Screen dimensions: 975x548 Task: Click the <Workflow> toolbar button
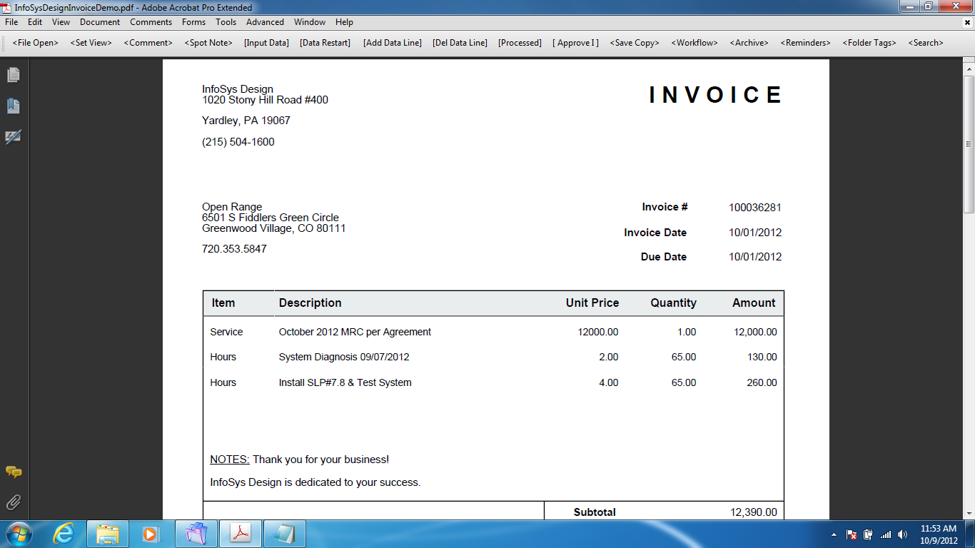point(694,43)
